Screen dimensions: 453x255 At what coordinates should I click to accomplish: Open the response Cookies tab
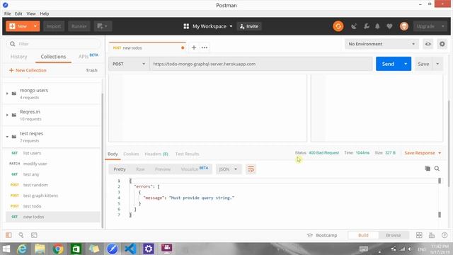point(131,154)
